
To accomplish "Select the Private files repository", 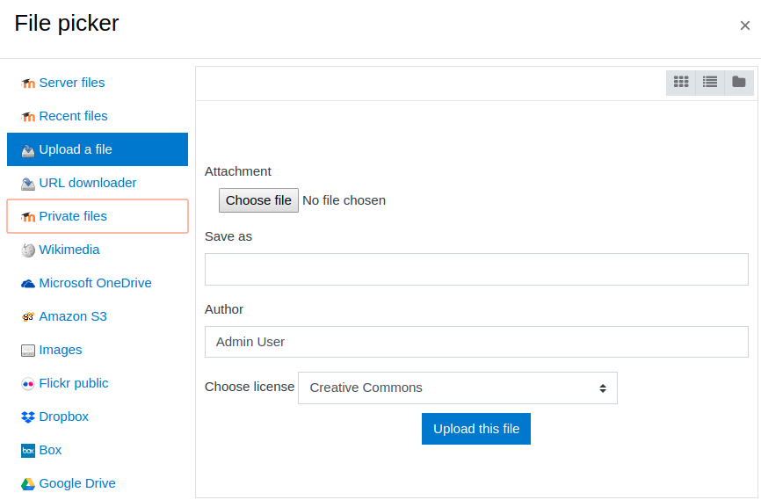I will tap(98, 216).
